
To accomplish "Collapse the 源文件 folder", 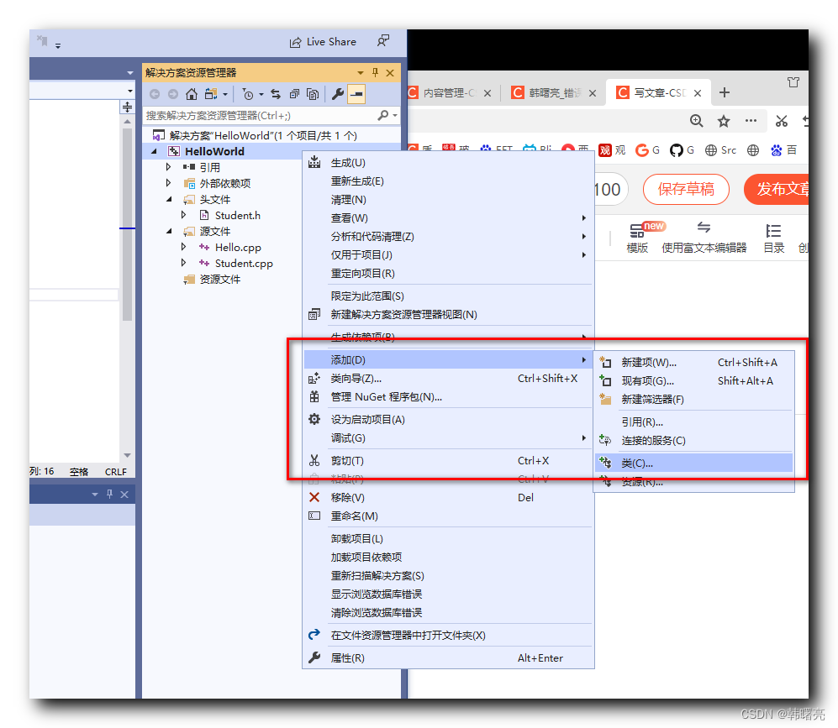I will (x=169, y=232).
